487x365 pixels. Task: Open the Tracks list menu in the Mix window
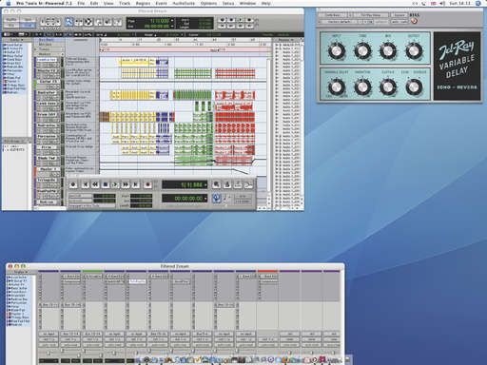pyautogui.click(x=21, y=272)
